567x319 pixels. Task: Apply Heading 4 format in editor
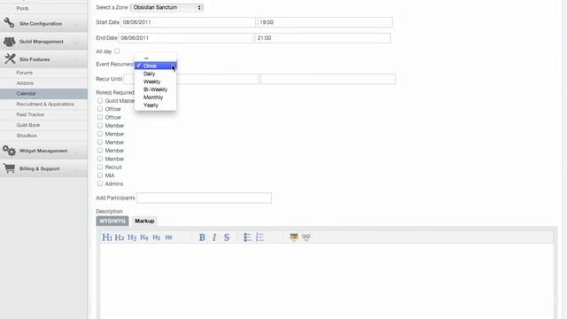[144, 237]
